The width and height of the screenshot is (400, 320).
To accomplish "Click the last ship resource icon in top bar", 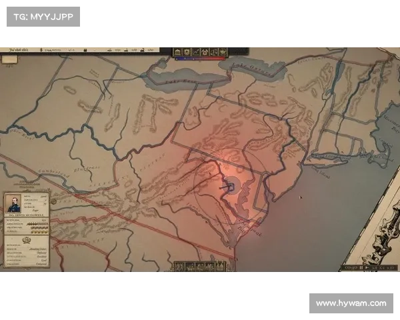I will pyautogui.click(x=143, y=50).
